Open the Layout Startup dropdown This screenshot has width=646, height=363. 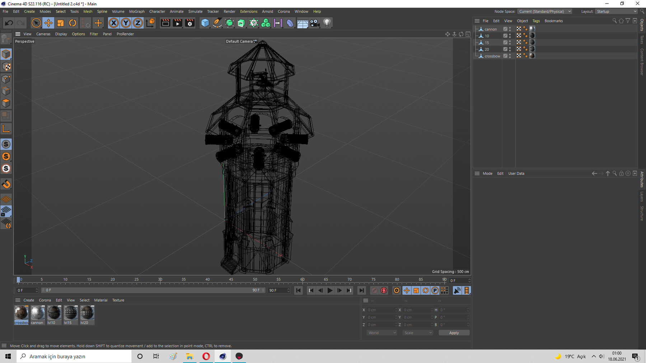[x=616, y=11]
